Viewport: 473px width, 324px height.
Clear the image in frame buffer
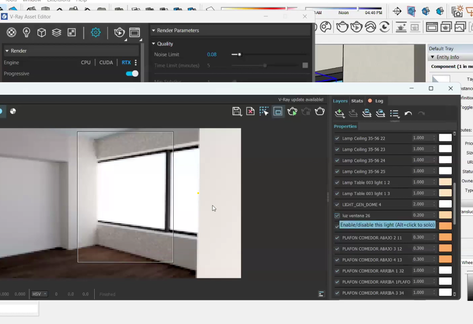click(x=250, y=111)
